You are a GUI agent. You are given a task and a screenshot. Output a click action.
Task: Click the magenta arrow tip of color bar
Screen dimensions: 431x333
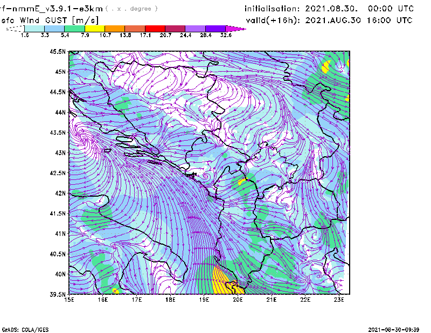pyautogui.click(x=235, y=29)
